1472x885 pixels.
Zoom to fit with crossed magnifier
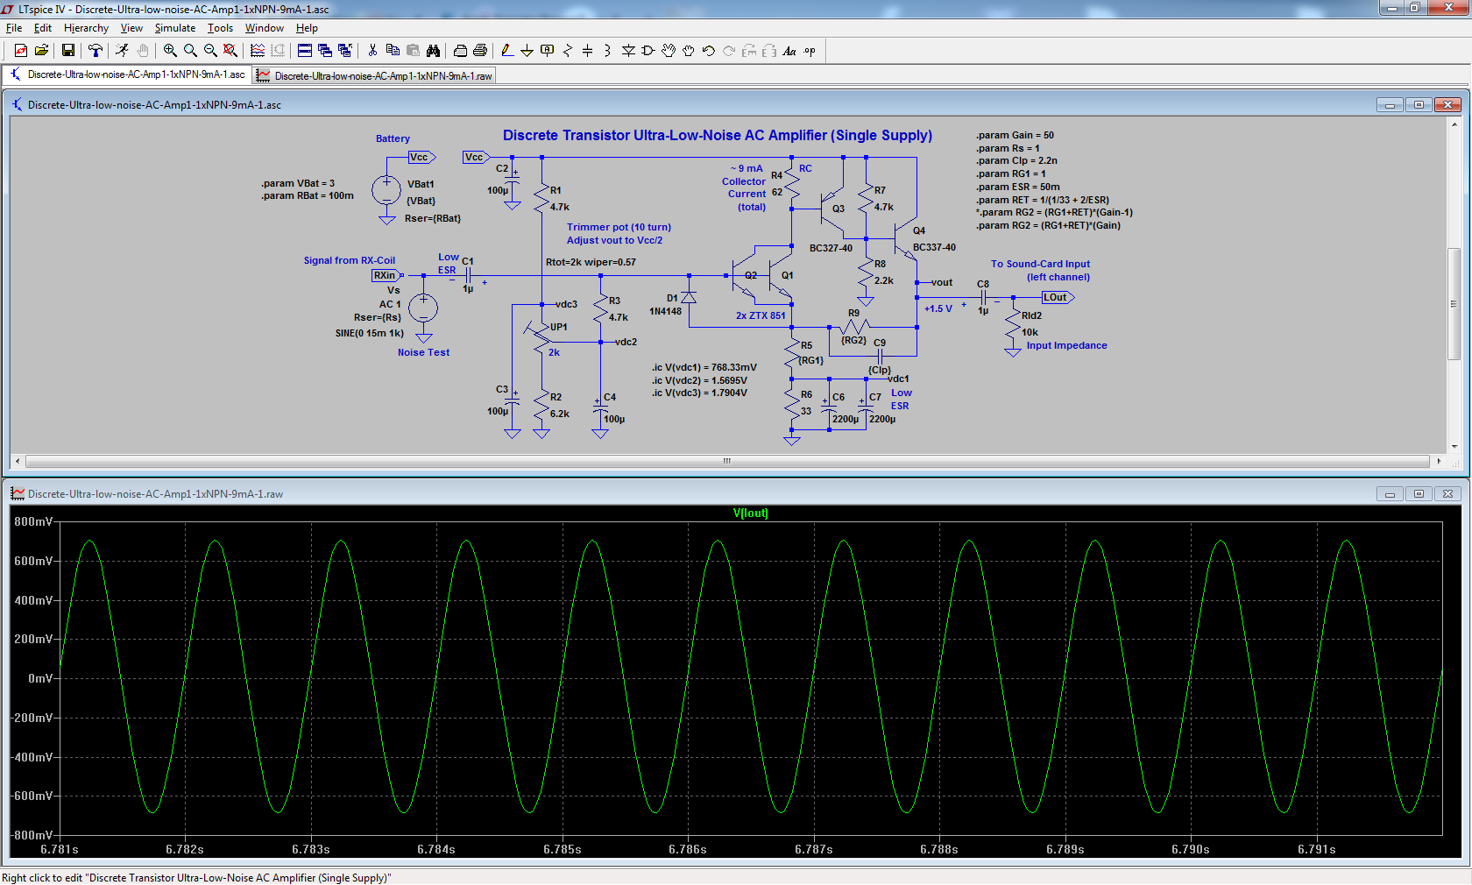point(230,51)
